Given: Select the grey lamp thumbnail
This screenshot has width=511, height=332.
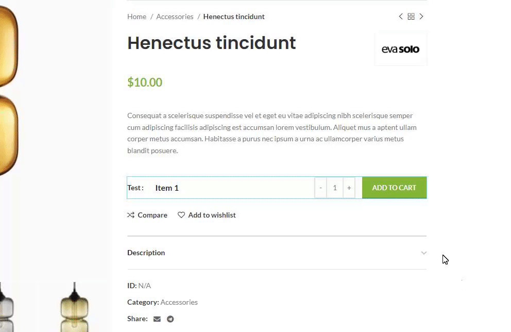Looking at the screenshot, I should click(x=6, y=307).
